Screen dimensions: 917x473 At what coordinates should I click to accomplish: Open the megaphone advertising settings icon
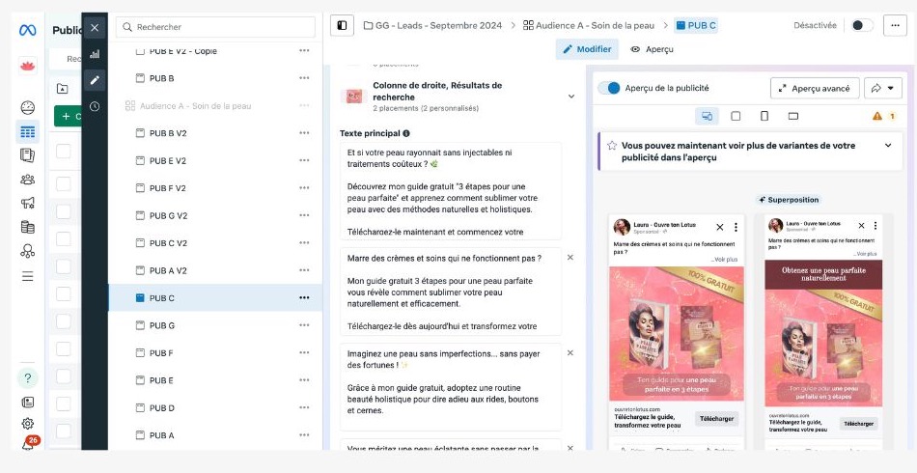pos(27,203)
